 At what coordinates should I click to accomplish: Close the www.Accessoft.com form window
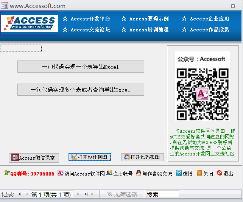pos(233,6)
